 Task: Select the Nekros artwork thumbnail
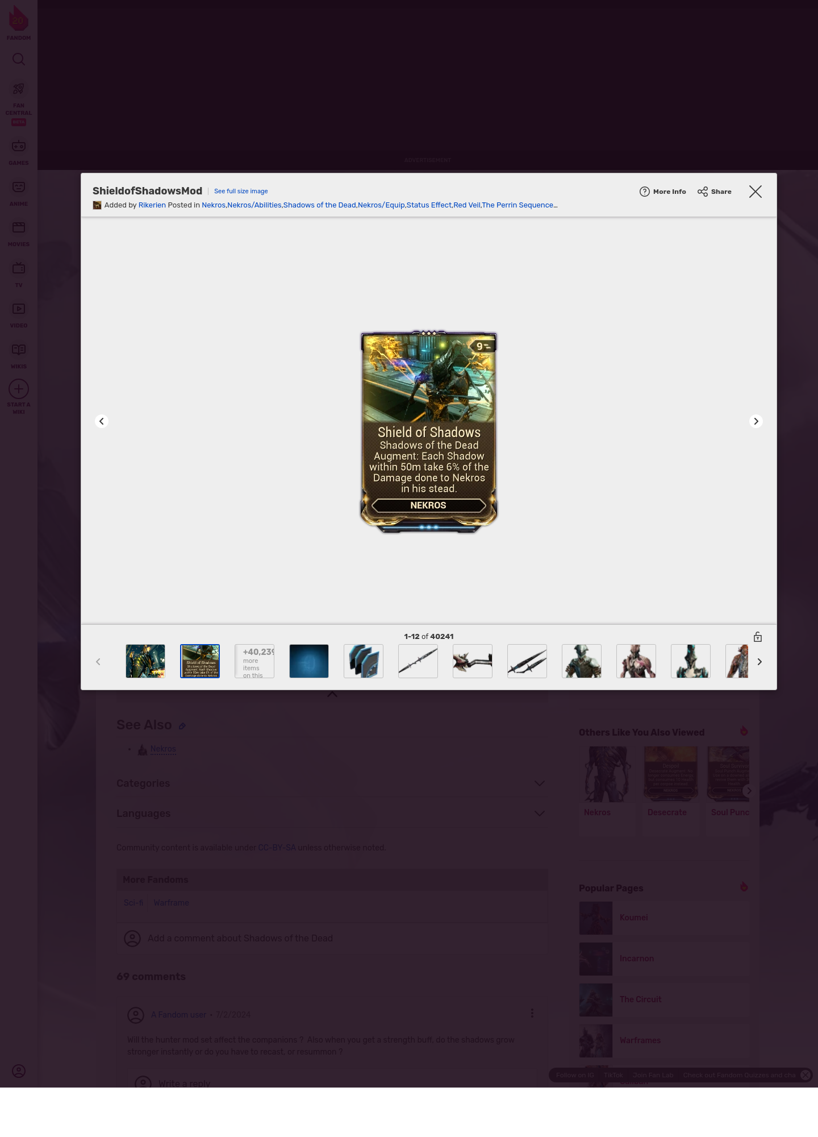pyautogui.click(x=145, y=661)
